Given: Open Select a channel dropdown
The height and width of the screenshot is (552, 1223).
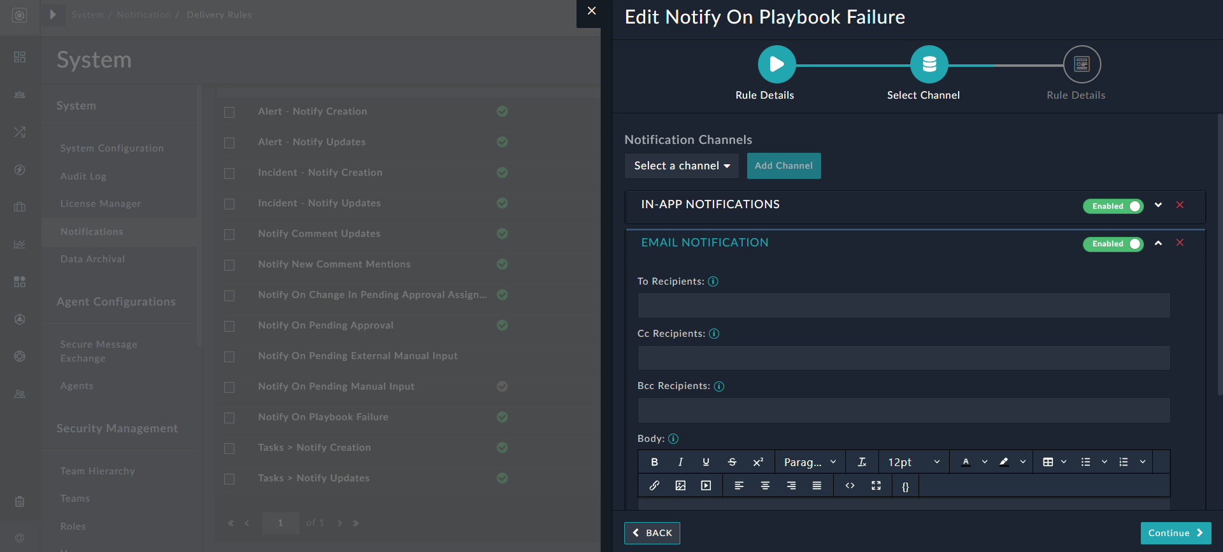Looking at the screenshot, I should pyautogui.click(x=682, y=166).
